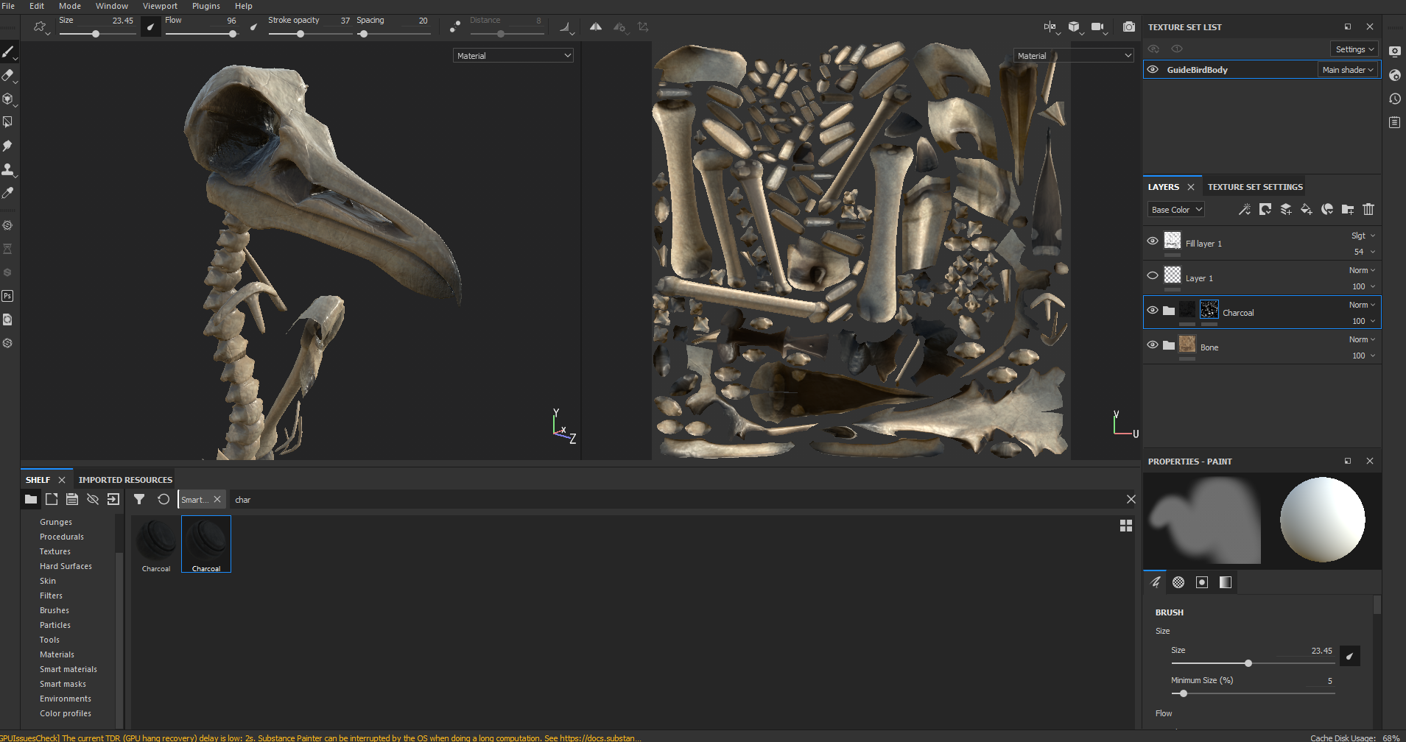The height and width of the screenshot is (742, 1406).
Task: Show the hidden Layer 1
Action: click(x=1153, y=276)
